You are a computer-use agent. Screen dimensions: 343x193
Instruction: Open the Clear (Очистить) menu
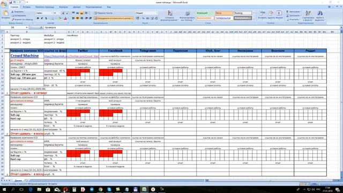click(293, 19)
